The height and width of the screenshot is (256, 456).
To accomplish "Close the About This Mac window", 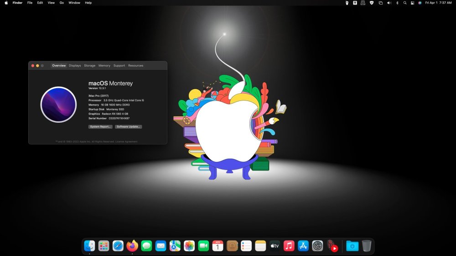I will [x=33, y=66].
